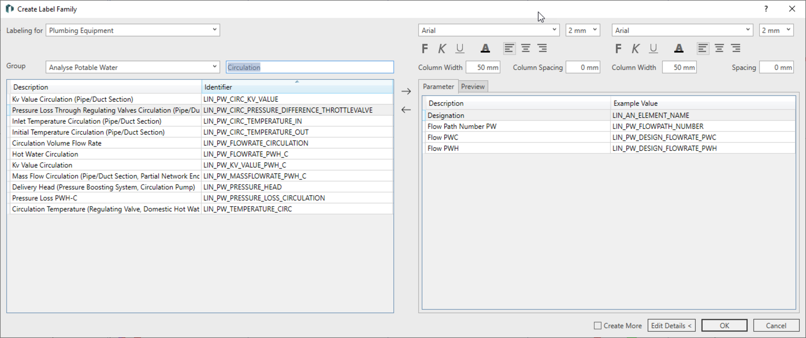The width and height of the screenshot is (806, 338).
Task: Click the Circulation search field
Action: point(310,67)
